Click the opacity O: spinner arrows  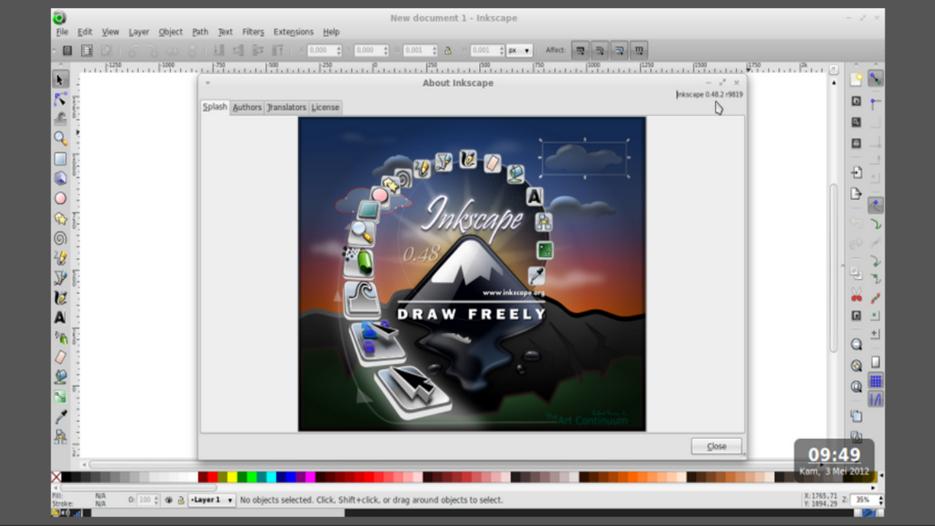pos(156,500)
